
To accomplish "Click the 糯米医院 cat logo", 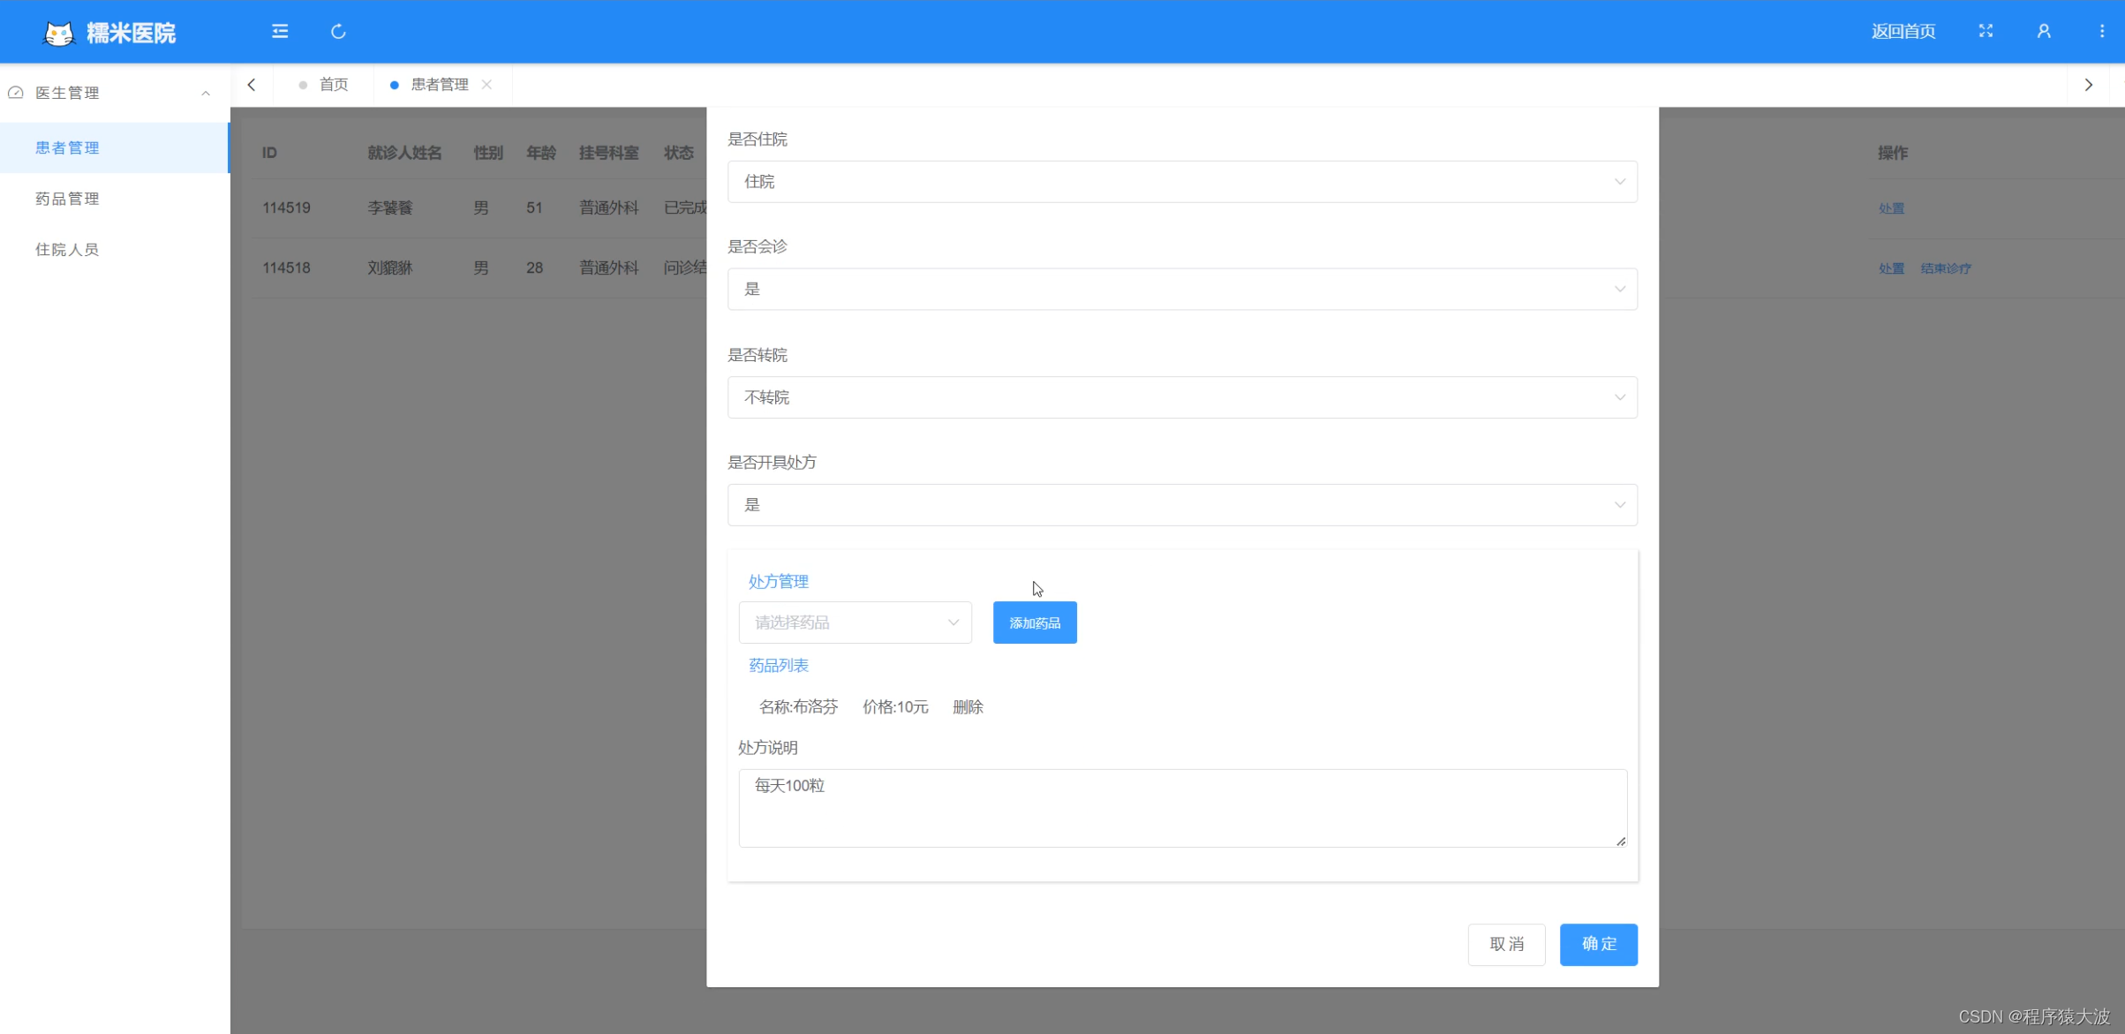I will (59, 34).
